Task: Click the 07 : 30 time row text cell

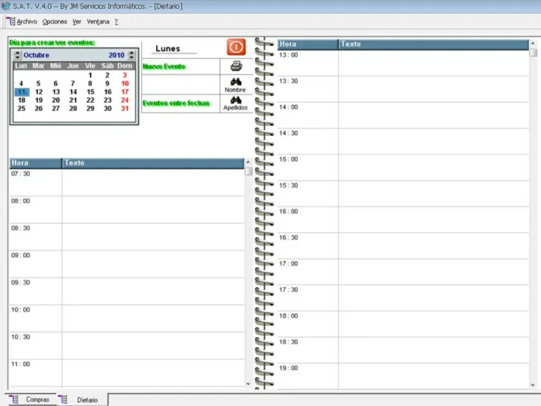Action: (x=153, y=182)
